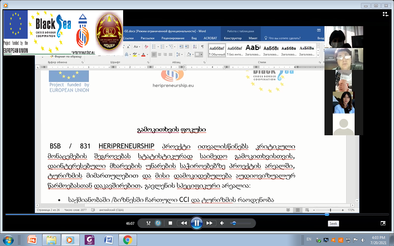The image size is (394, 246).
Task: Center-align text using the ribbon icon
Action: [x=160, y=54]
